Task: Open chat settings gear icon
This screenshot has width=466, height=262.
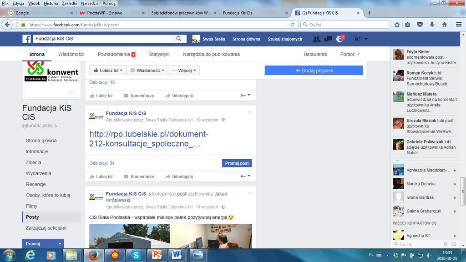Action: point(445,244)
